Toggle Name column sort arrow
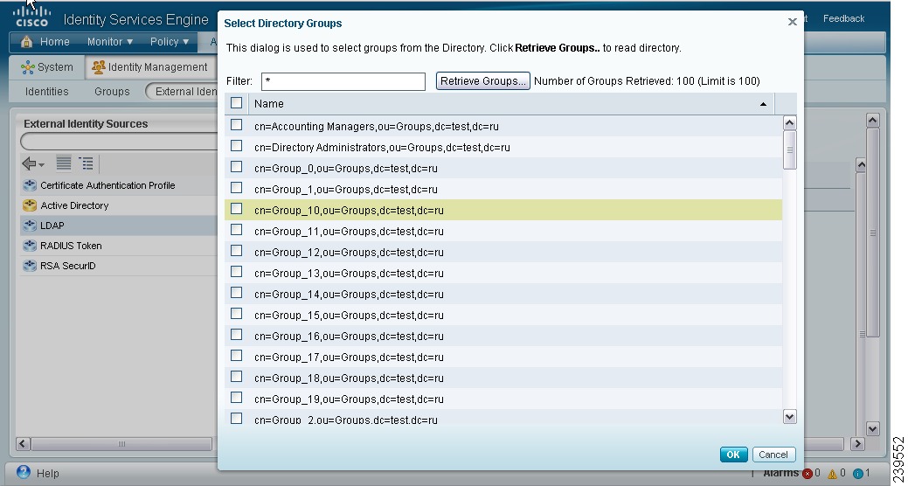The height and width of the screenshot is (486, 908). [763, 104]
